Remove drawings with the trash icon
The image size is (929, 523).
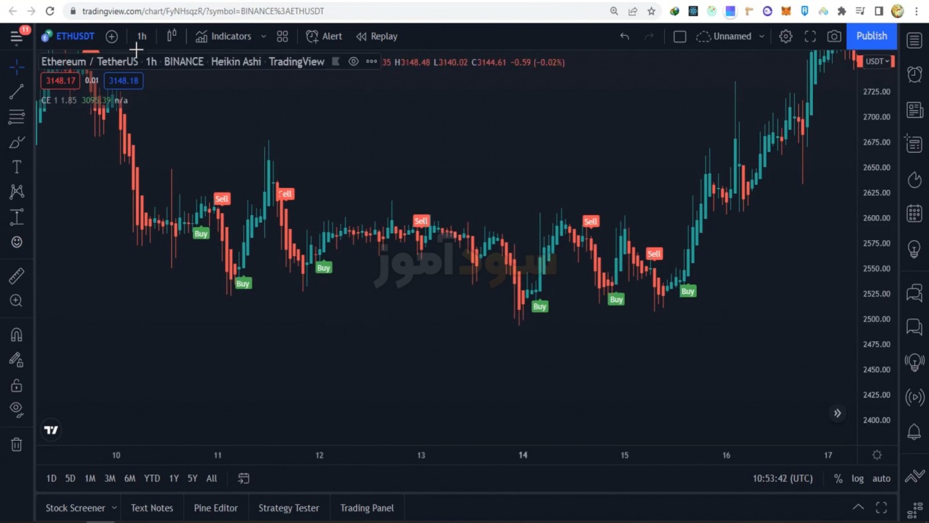(x=17, y=444)
